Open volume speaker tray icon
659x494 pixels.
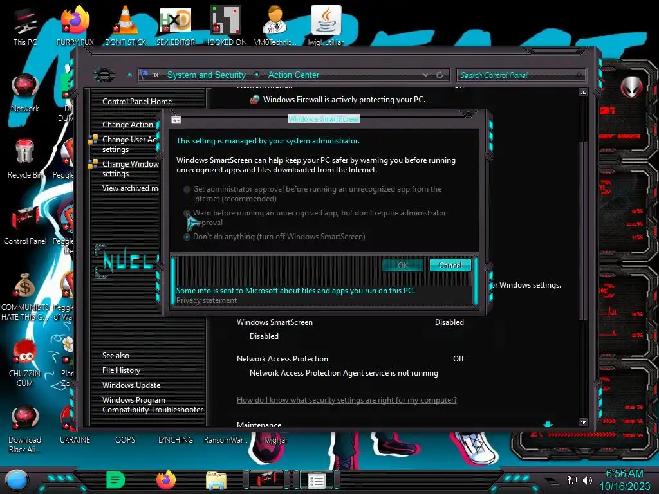[588, 480]
